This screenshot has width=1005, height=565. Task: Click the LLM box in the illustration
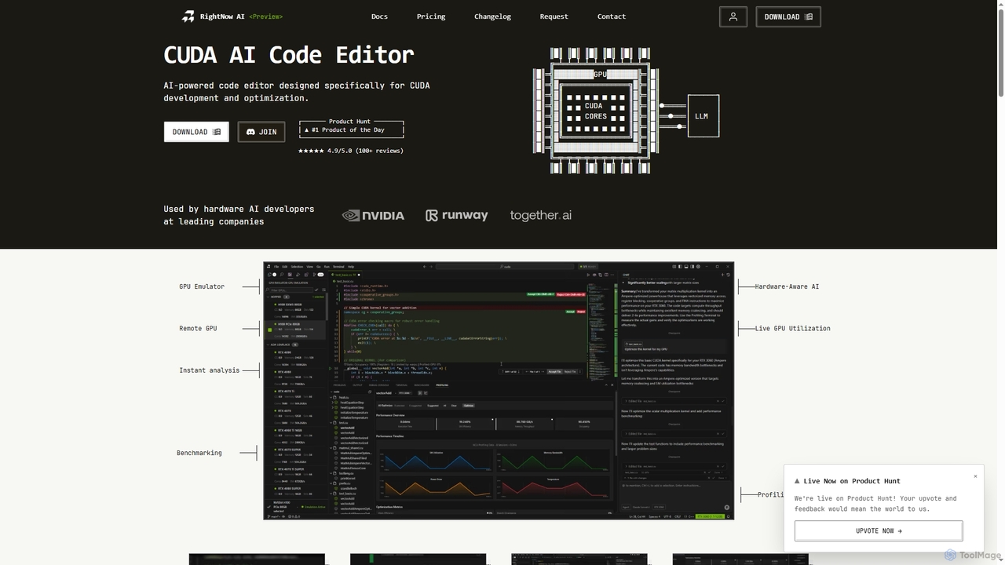(x=703, y=116)
